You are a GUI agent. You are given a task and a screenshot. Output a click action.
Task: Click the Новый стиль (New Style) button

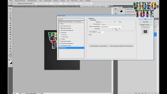[x=145, y=25]
